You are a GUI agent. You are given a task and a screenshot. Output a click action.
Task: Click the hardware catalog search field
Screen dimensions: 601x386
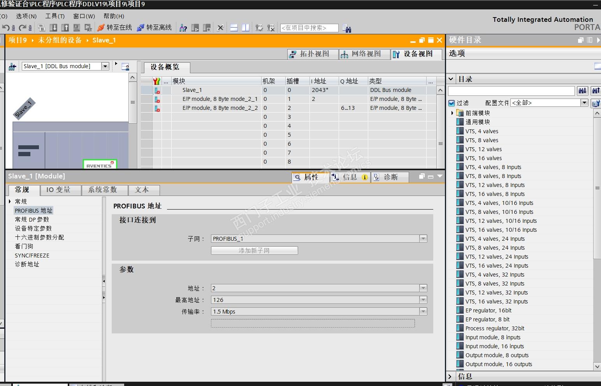511,91
